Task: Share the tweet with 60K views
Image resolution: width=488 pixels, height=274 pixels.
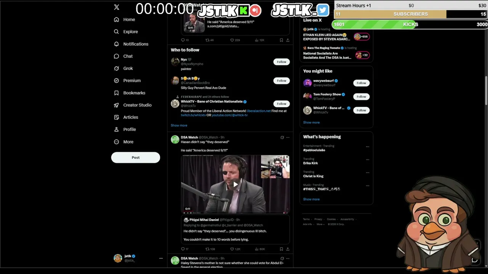Action: (x=287, y=249)
